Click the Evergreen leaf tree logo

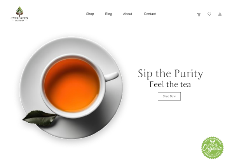coord(19,11)
